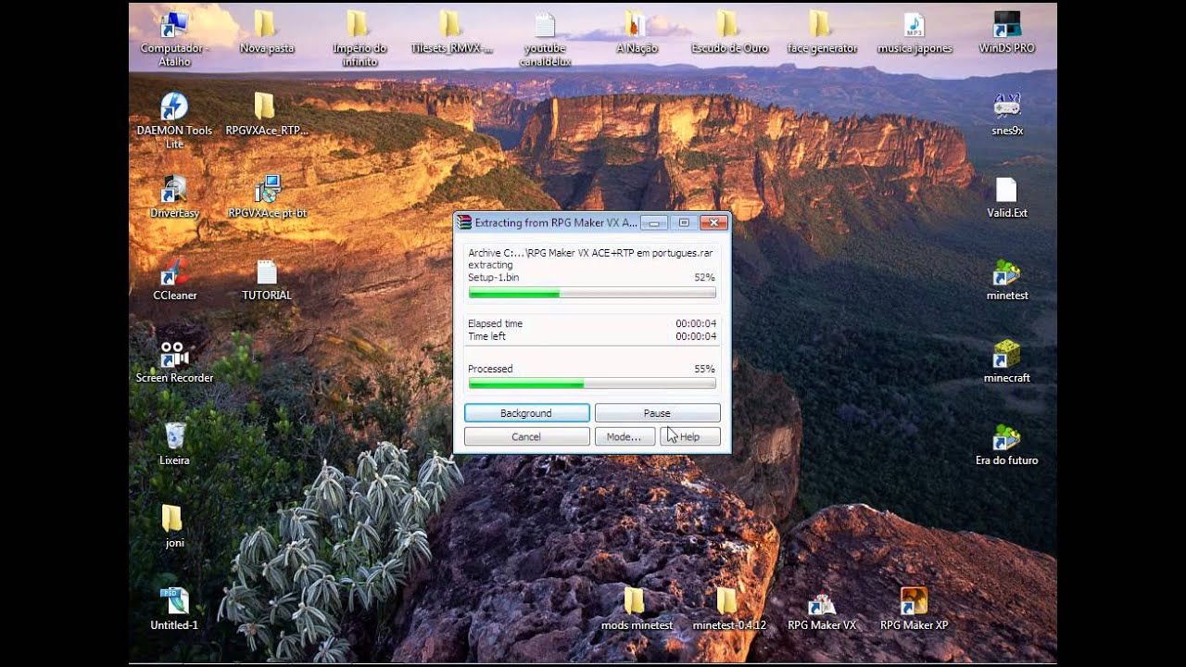This screenshot has height=667, width=1186.
Task: Close the Extracting from RPG Maker dialog
Action: click(713, 222)
